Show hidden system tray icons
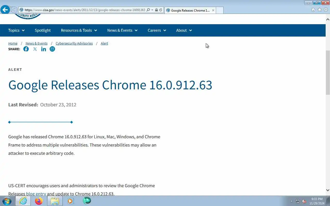The image size is (330, 206). (291, 201)
